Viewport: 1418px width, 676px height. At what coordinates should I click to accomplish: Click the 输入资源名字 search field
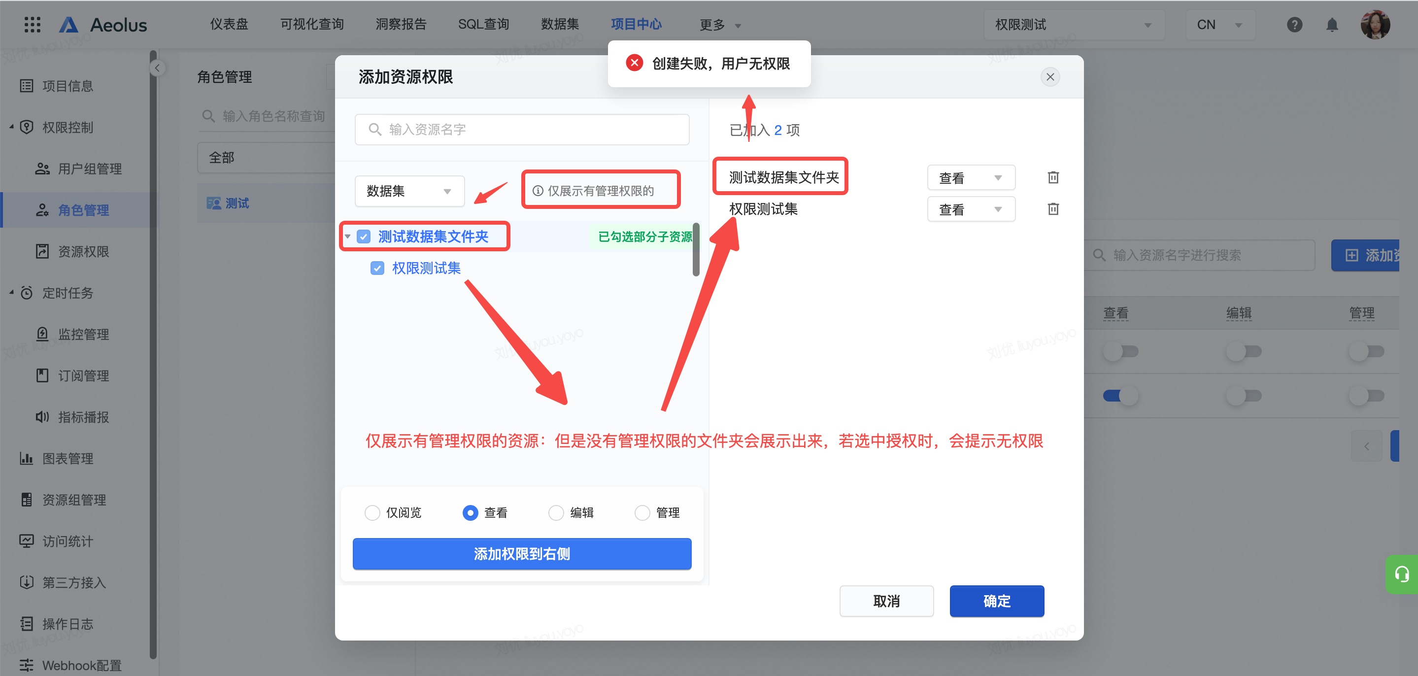(522, 130)
